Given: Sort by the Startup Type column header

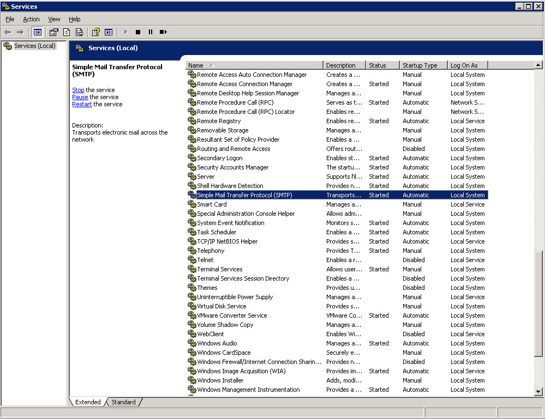Looking at the screenshot, I should coord(423,65).
